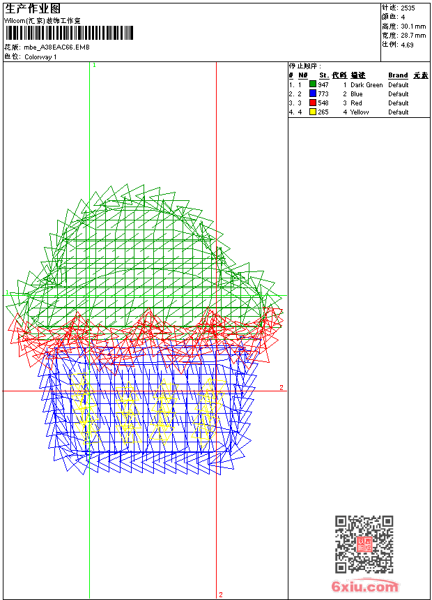Choose the Yellow thread color swatch
Screen dimensions: 432x600
pyautogui.click(x=313, y=112)
